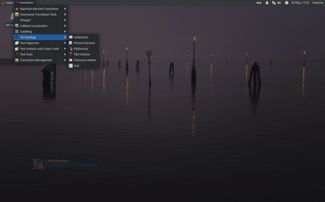Expand the arrow next to Text Tools
Image resolution: width=325 pixels, height=202 pixels.
pos(65,54)
